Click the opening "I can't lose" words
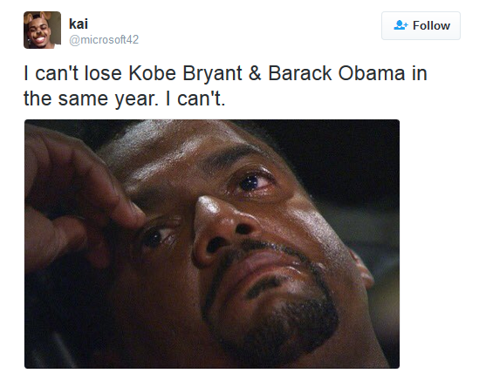The image size is (486, 373). coord(72,73)
